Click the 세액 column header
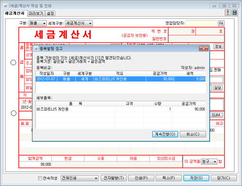The image size is (242, 186). coord(190,73)
